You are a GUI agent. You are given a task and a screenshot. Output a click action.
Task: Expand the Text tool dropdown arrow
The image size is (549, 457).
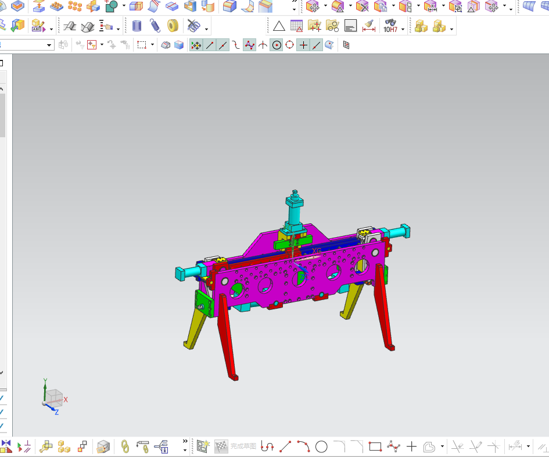coord(52,29)
